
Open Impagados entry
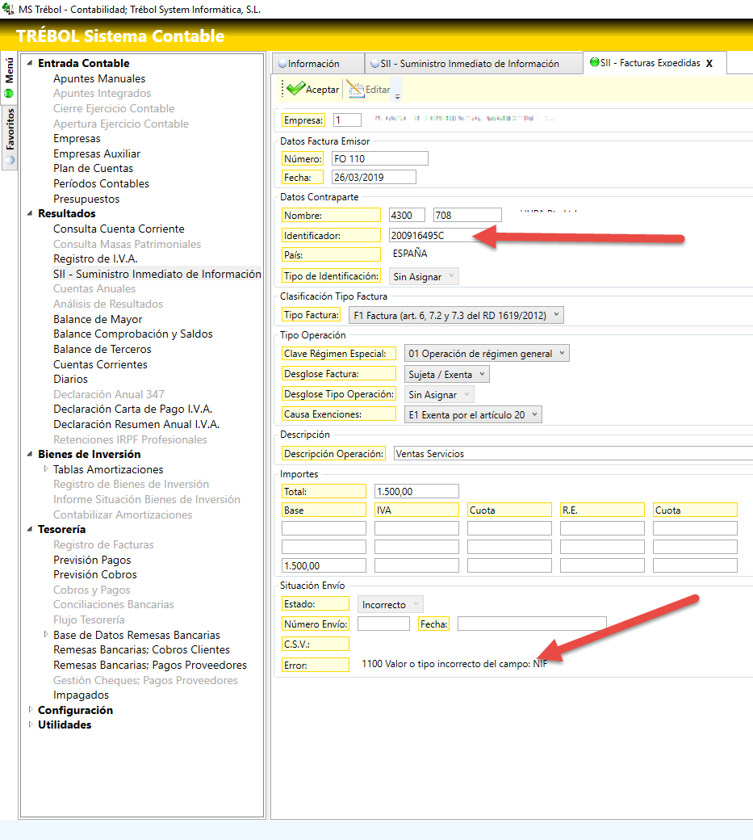coord(81,695)
